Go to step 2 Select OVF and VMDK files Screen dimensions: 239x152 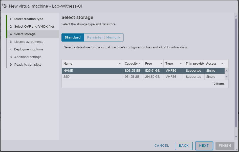tap(34, 27)
